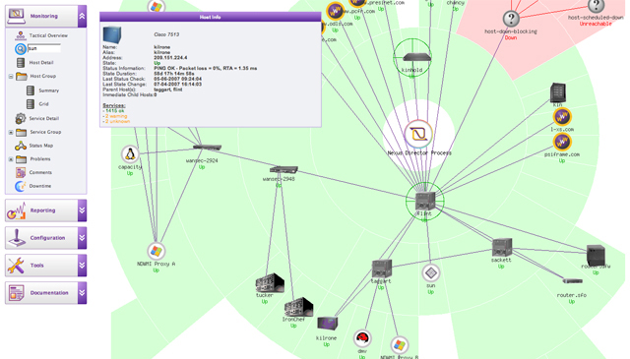Collapse the Host Group tree node
The image size is (630, 359).
click(11, 76)
